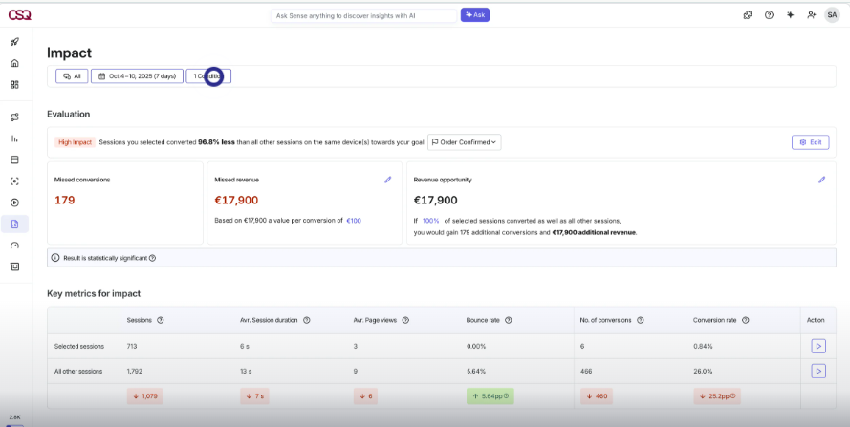This screenshot has height=427, width=850.
Task: Click the black €17,900 Revenue opportunity value
Action: (435, 201)
